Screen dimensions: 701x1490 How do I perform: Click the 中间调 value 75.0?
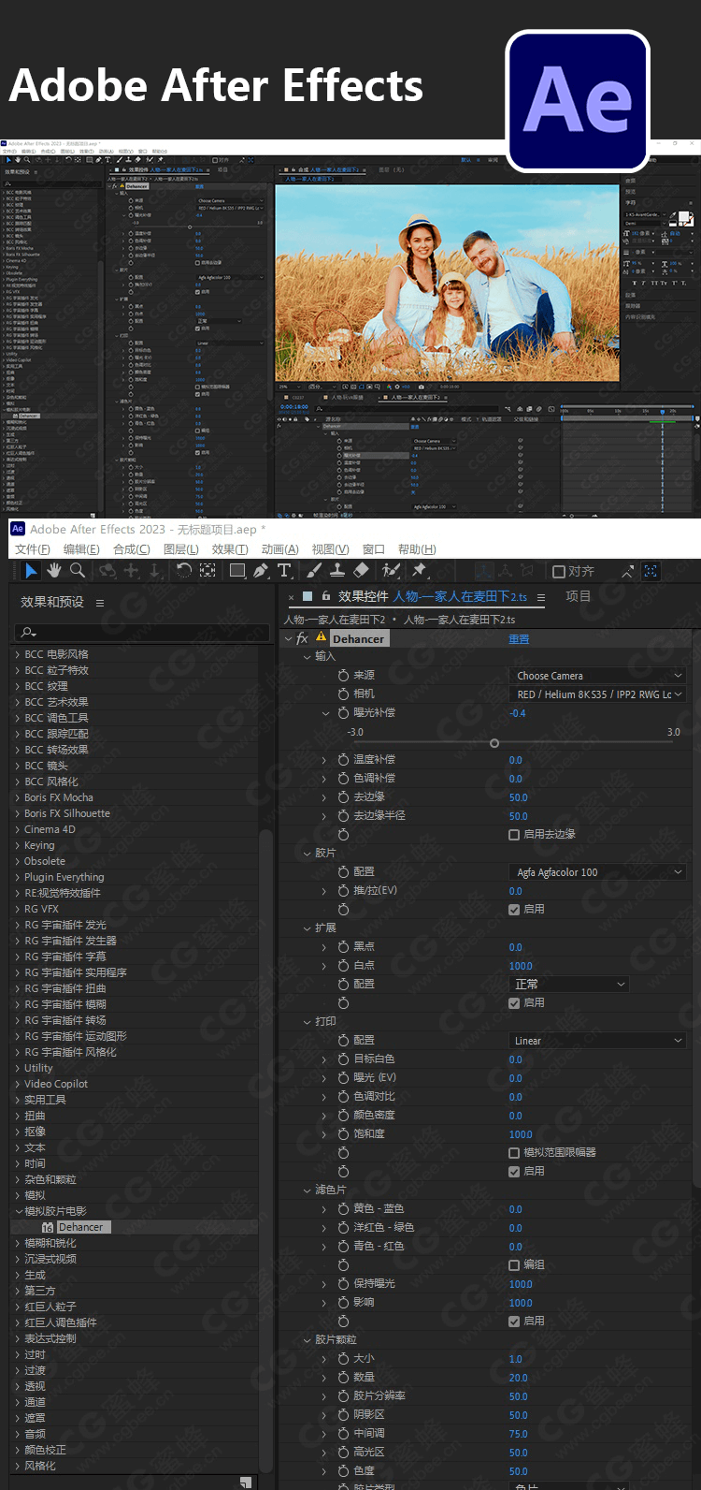(x=519, y=1434)
